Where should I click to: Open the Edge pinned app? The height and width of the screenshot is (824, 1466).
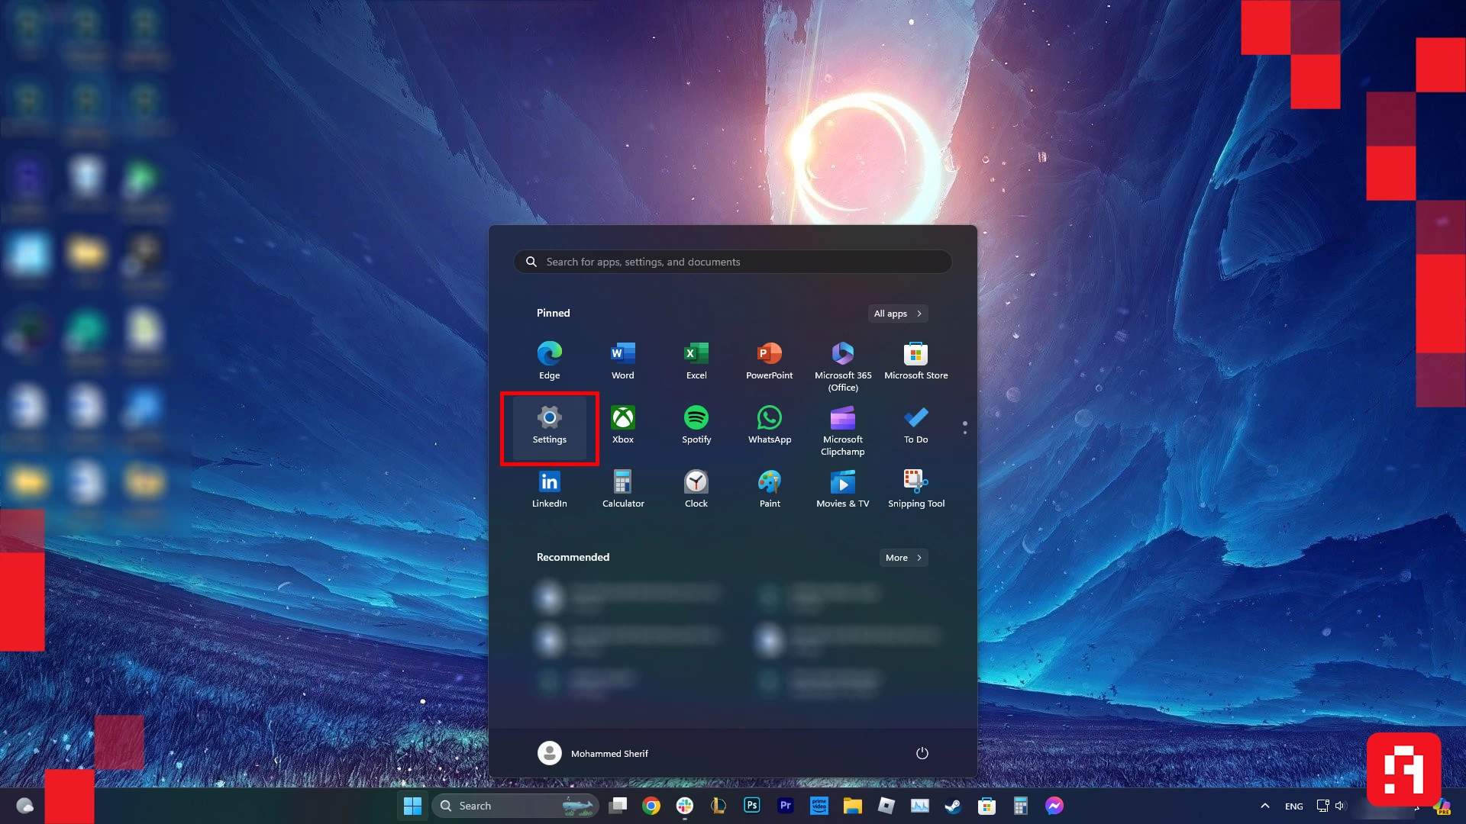point(550,360)
